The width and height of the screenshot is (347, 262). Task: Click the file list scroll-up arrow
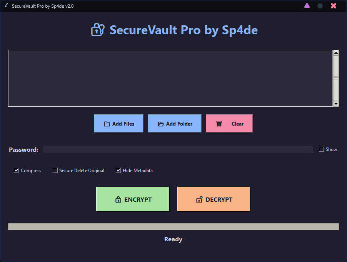[x=336, y=53]
